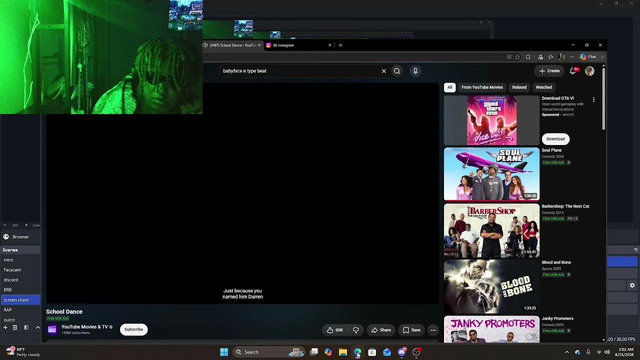
Task: Open YouTube notifications bell
Action: [573, 71]
